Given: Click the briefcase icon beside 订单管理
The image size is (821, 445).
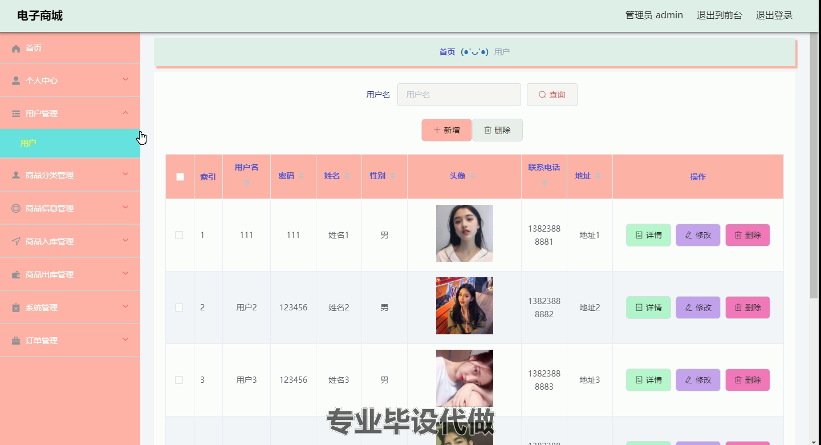Looking at the screenshot, I should tap(16, 341).
